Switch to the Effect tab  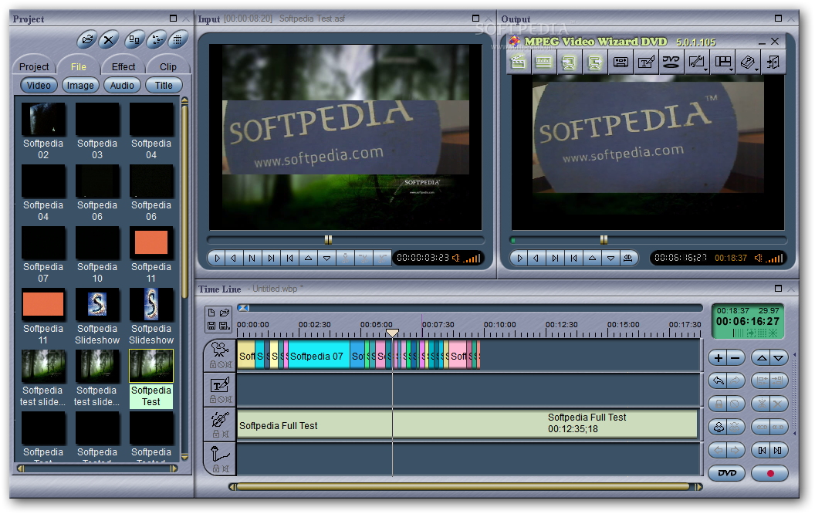tap(123, 66)
